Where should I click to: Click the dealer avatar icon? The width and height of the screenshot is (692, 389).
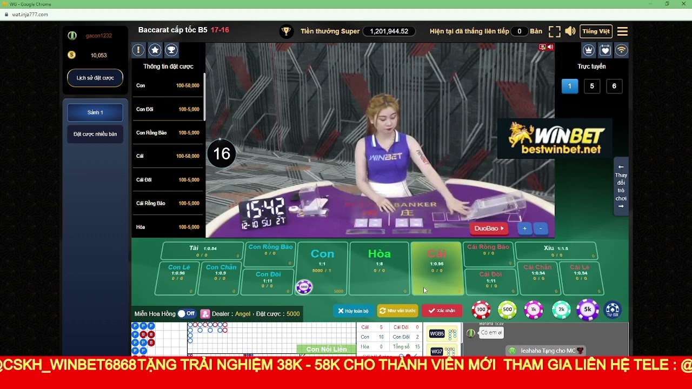point(205,314)
